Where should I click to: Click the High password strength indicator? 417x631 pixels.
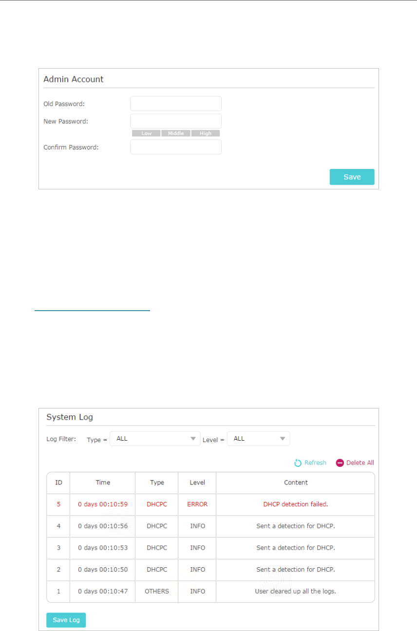206,133
